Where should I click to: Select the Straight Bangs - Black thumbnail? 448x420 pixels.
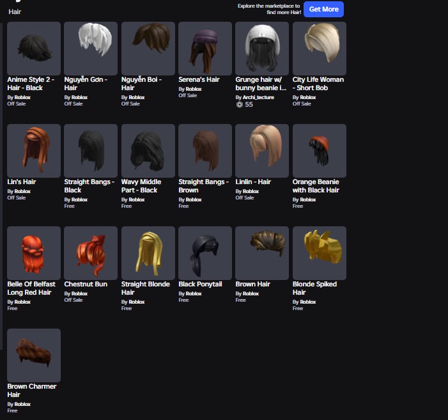coord(91,151)
